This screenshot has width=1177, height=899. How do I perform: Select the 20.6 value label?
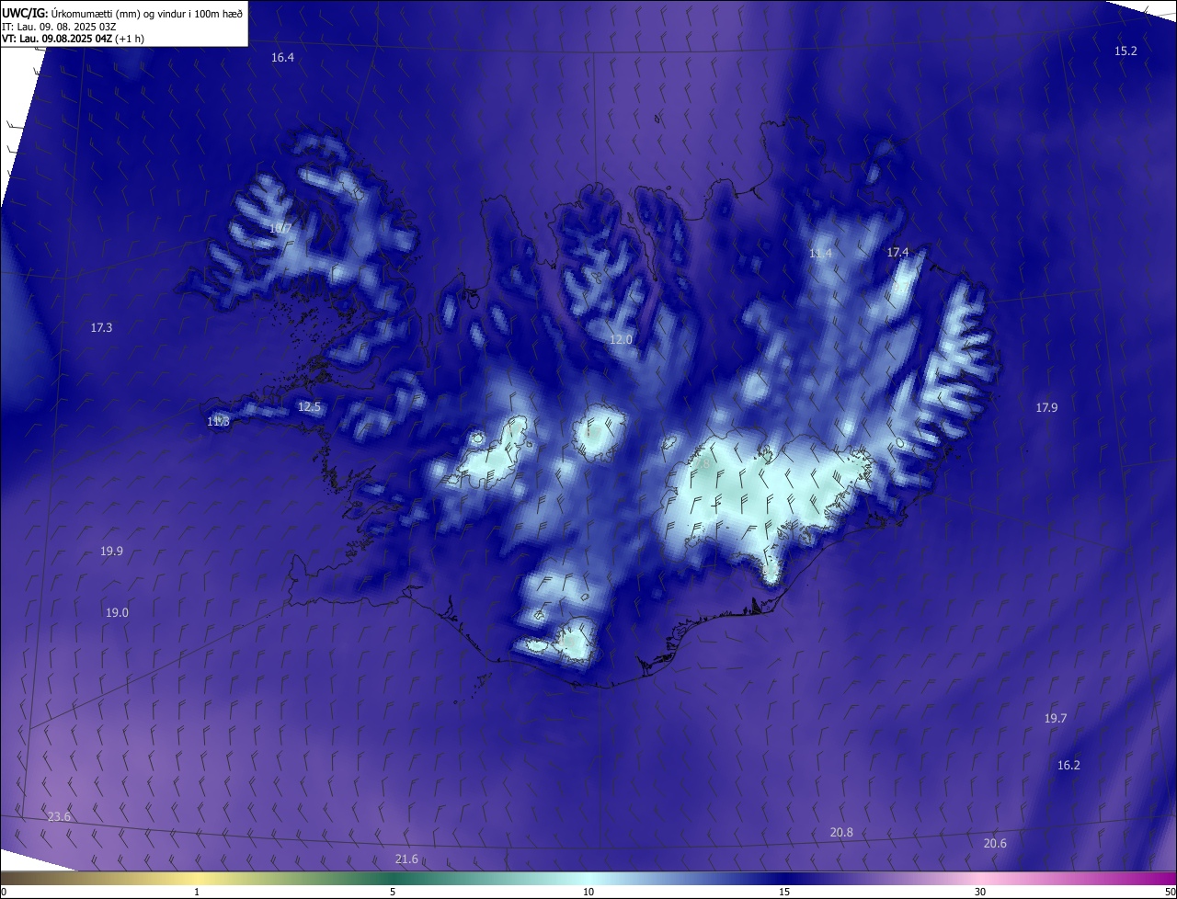[x=995, y=844]
